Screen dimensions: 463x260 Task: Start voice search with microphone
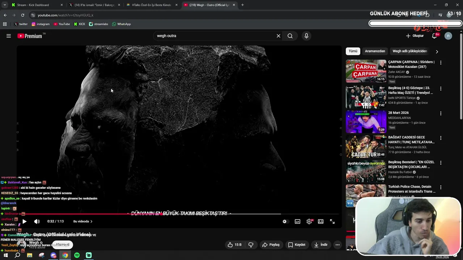[x=306, y=36]
